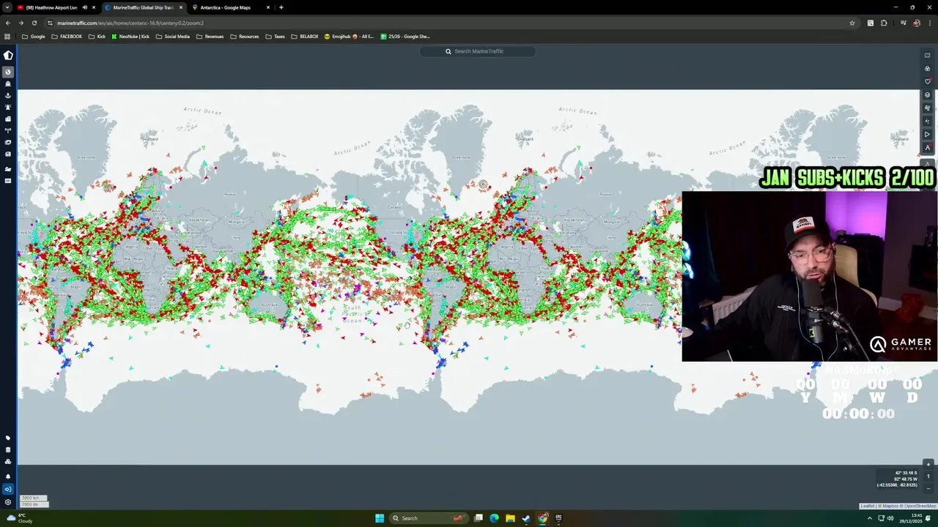Click the OpenStreetMap attribution link
938x527 pixels.
[x=919, y=507]
